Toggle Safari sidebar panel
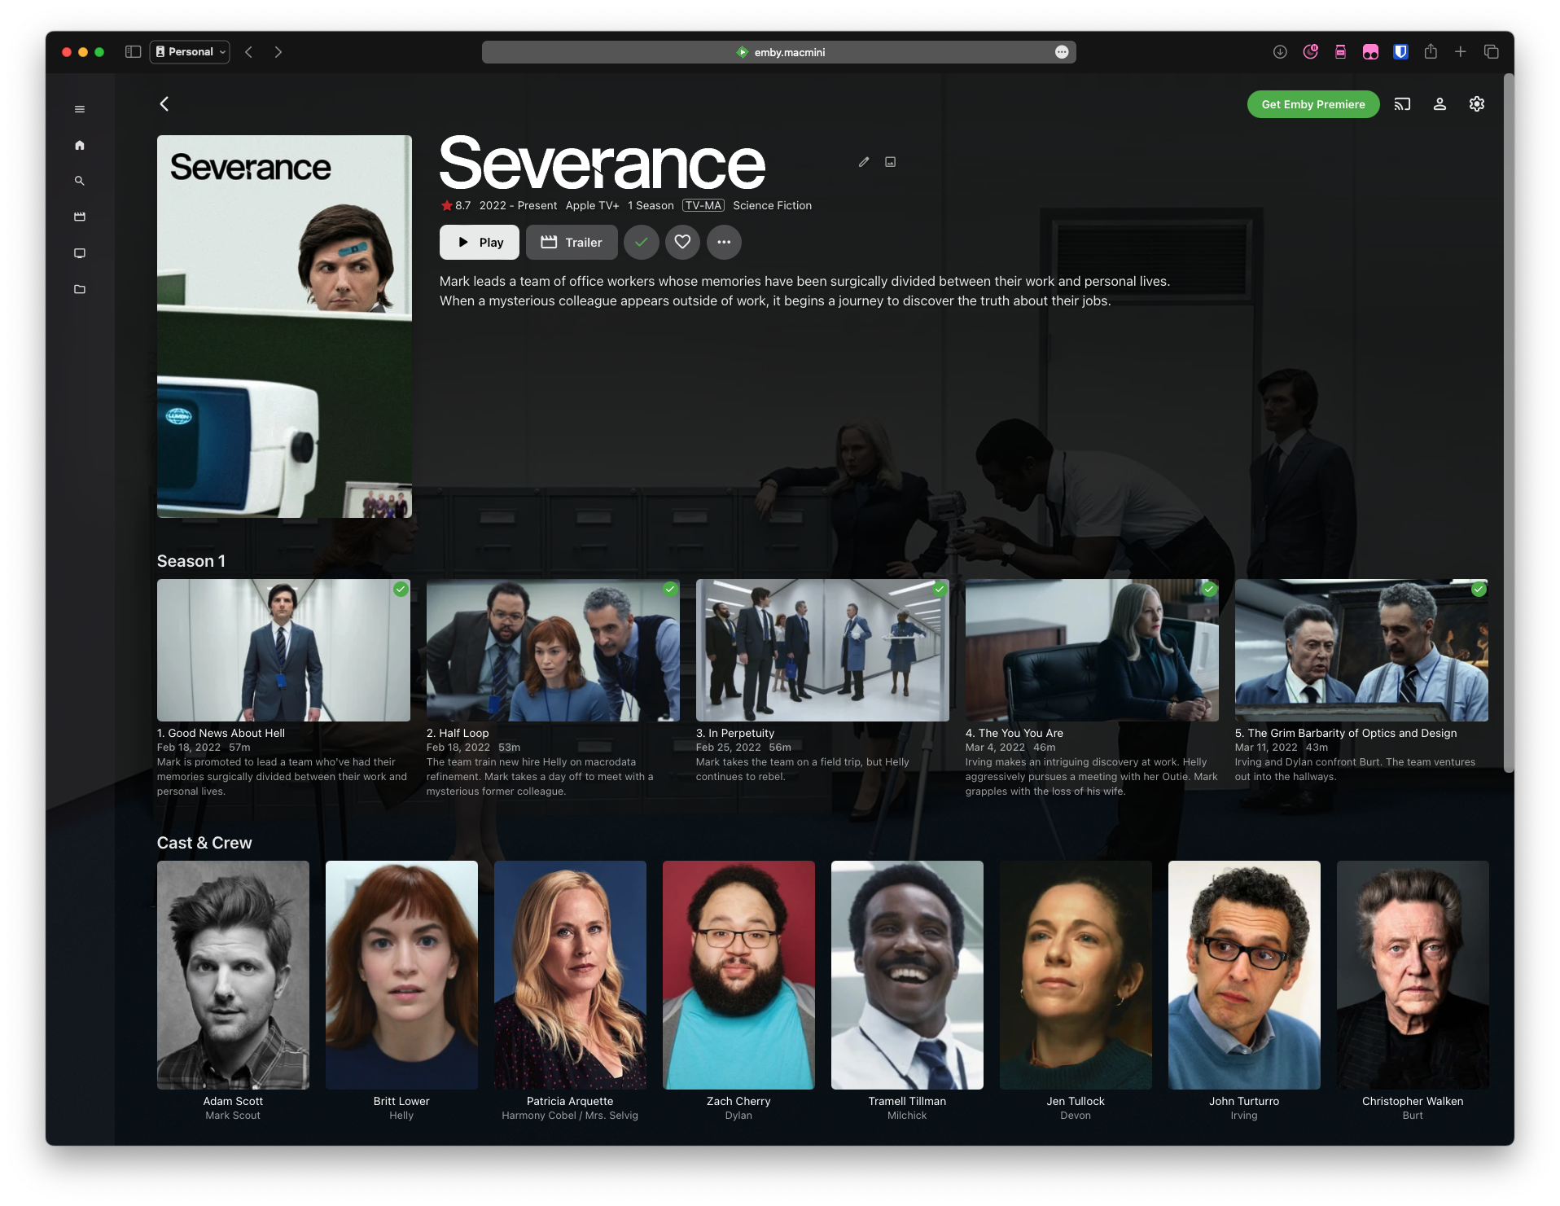Viewport: 1560px width, 1206px height. click(x=134, y=52)
